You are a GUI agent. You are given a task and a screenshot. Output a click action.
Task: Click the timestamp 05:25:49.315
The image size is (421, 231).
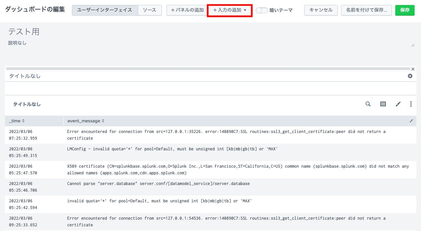pyautogui.click(x=23, y=156)
